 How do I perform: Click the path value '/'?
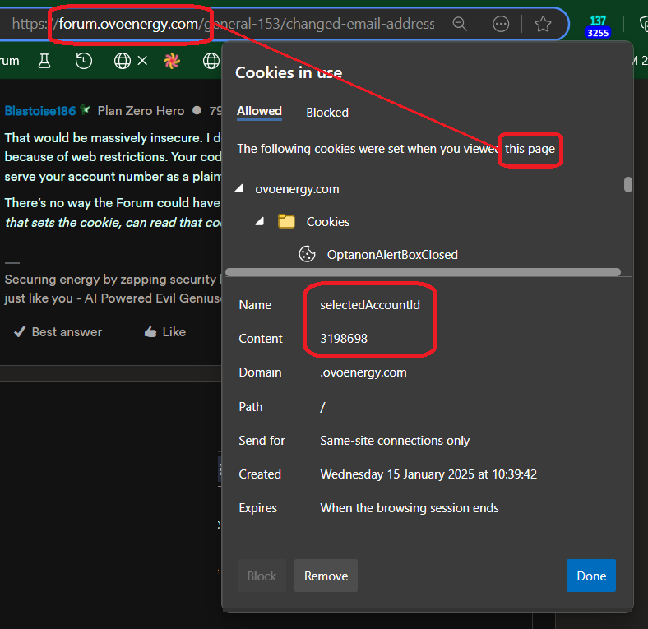[x=322, y=407]
